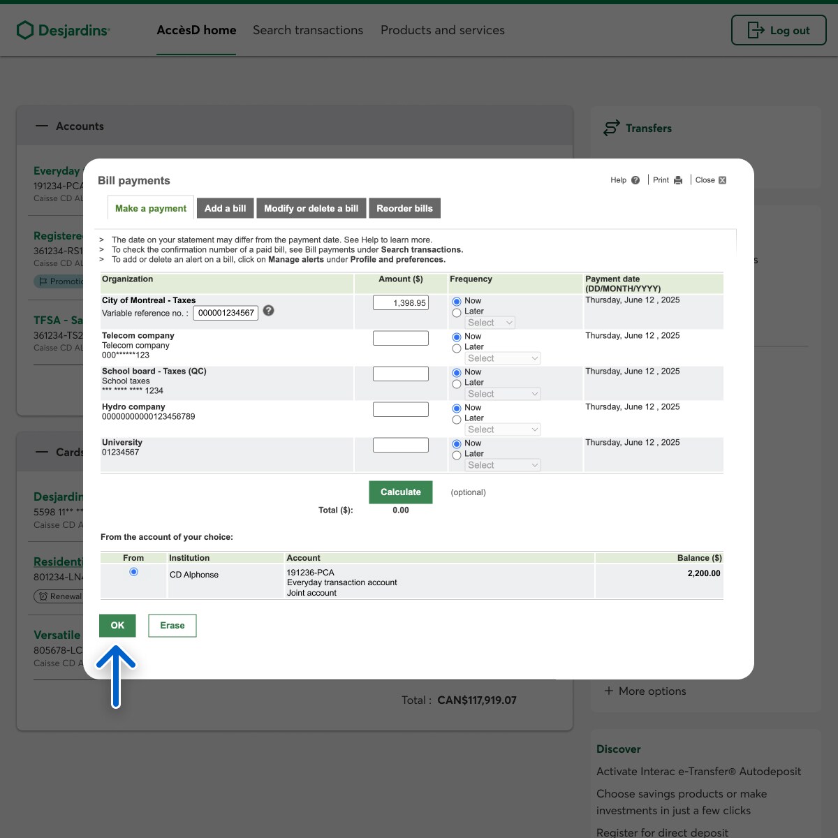Select the CD Alphonse From account radio
Image resolution: width=838 pixels, height=838 pixels.
click(x=133, y=572)
